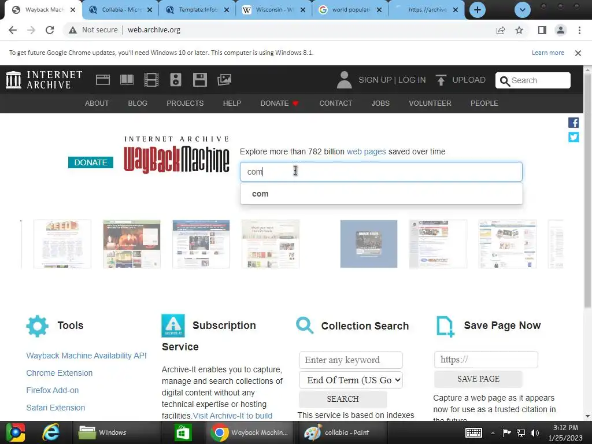The height and width of the screenshot is (444, 592).
Task: Open the Internet Archive texts book icon
Action: click(127, 80)
